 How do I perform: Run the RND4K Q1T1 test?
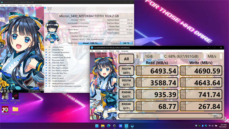pos(126,106)
